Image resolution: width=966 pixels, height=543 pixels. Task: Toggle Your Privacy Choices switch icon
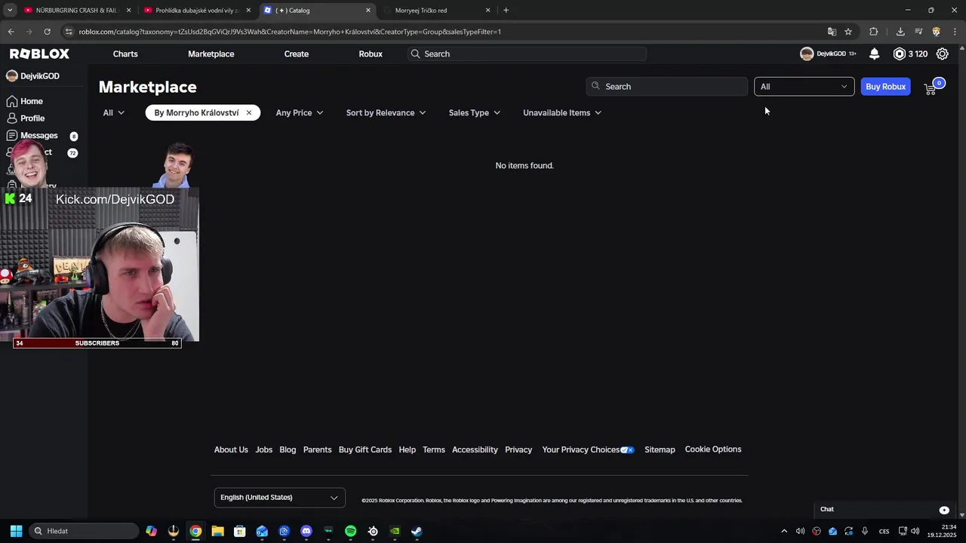tap(627, 450)
